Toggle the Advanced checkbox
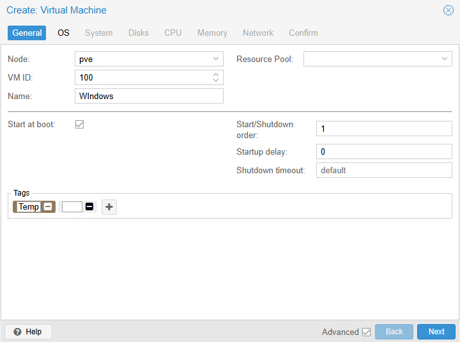The image size is (460, 342). coord(366,332)
